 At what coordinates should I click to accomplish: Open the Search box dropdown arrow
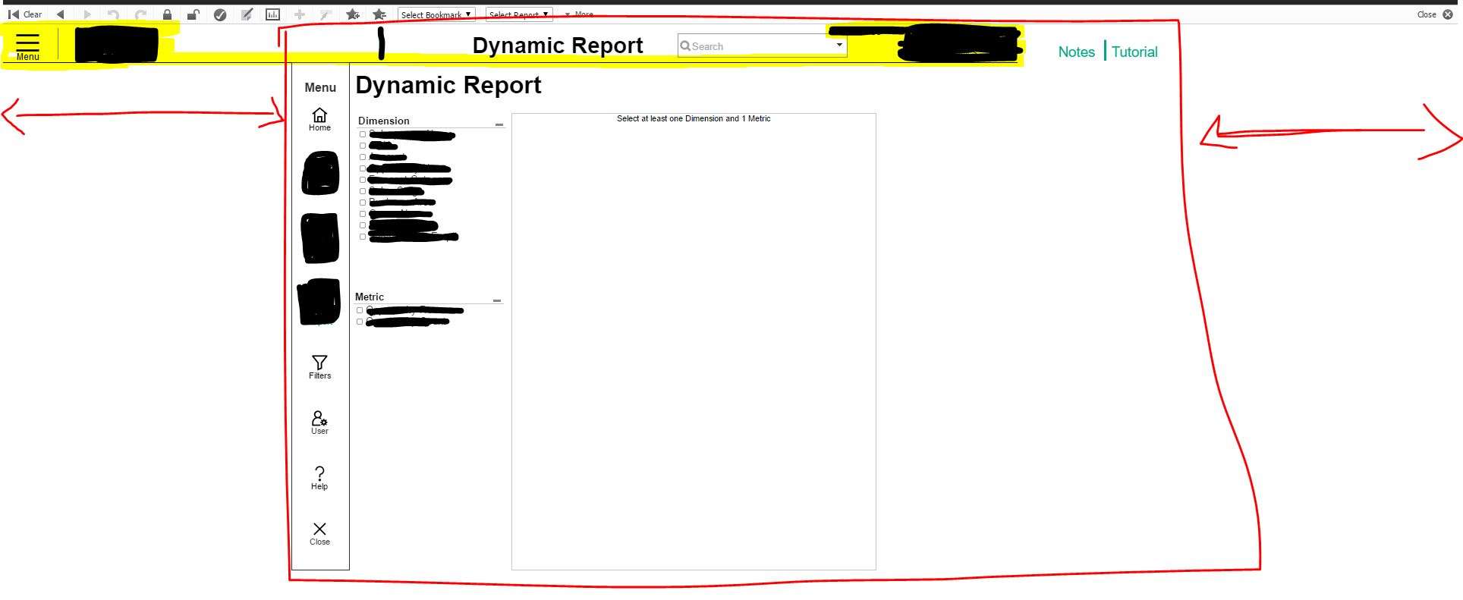pos(839,46)
